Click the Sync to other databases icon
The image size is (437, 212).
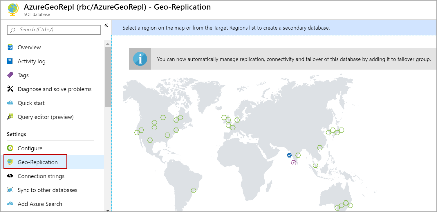pyautogui.click(x=10, y=190)
